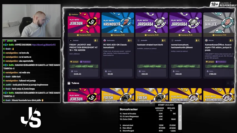Click the Tuleva section calendar icon
The image size is (237, 133).
pyautogui.click(x=69, y=83)
